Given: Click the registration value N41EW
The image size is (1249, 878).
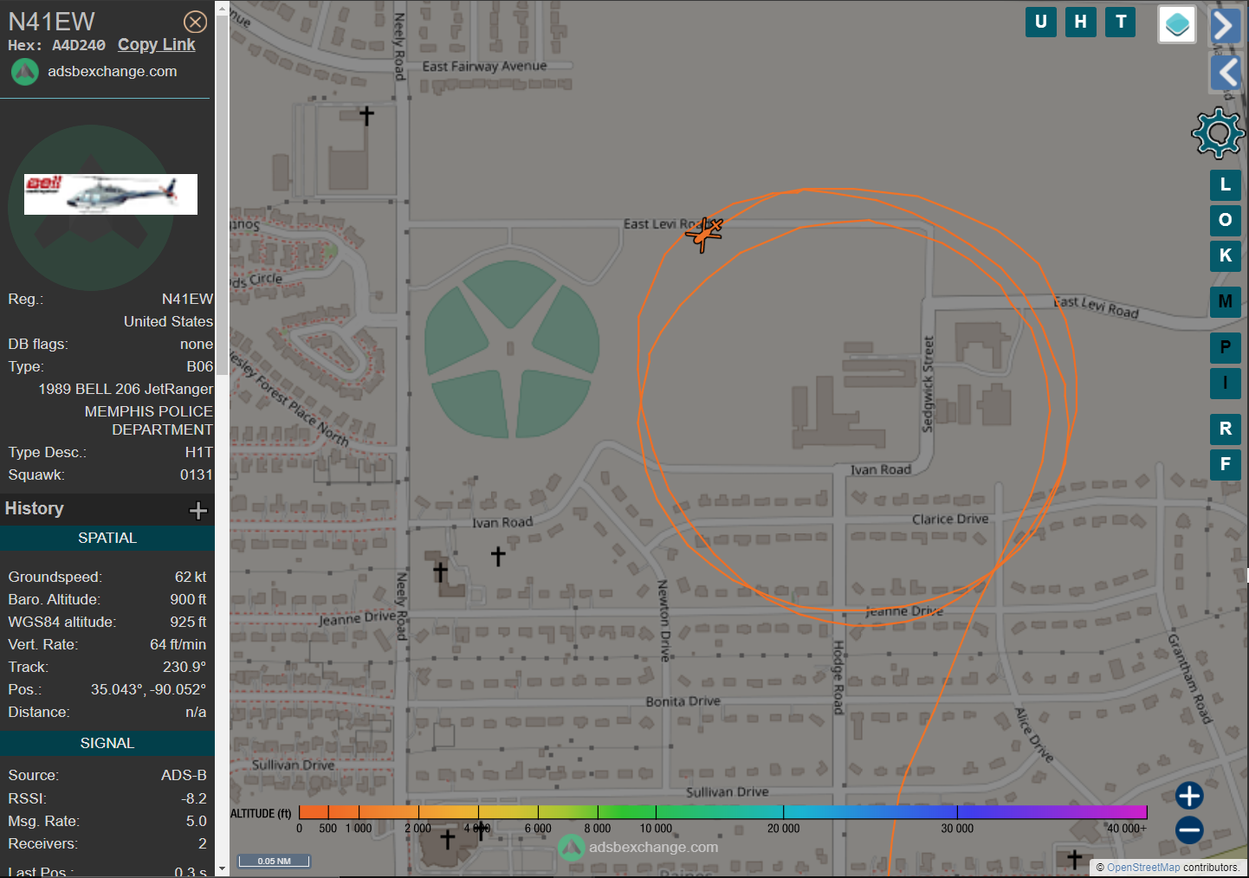Looking at the screenshot, I should tap(187, 299).
